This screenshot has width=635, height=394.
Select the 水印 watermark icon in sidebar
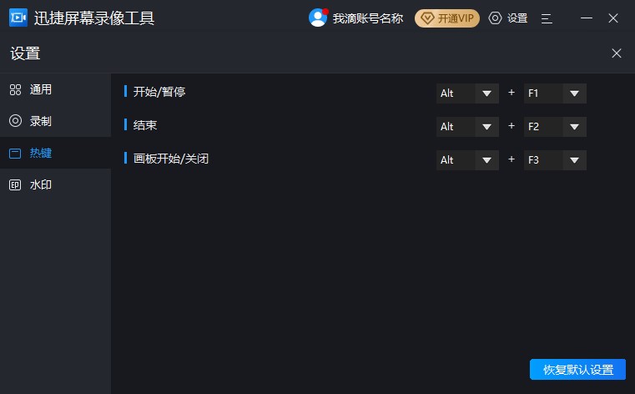(x=15, y=184)
